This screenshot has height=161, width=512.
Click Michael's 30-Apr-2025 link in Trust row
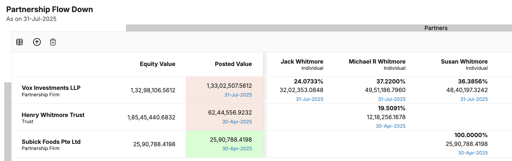(390, 126)
